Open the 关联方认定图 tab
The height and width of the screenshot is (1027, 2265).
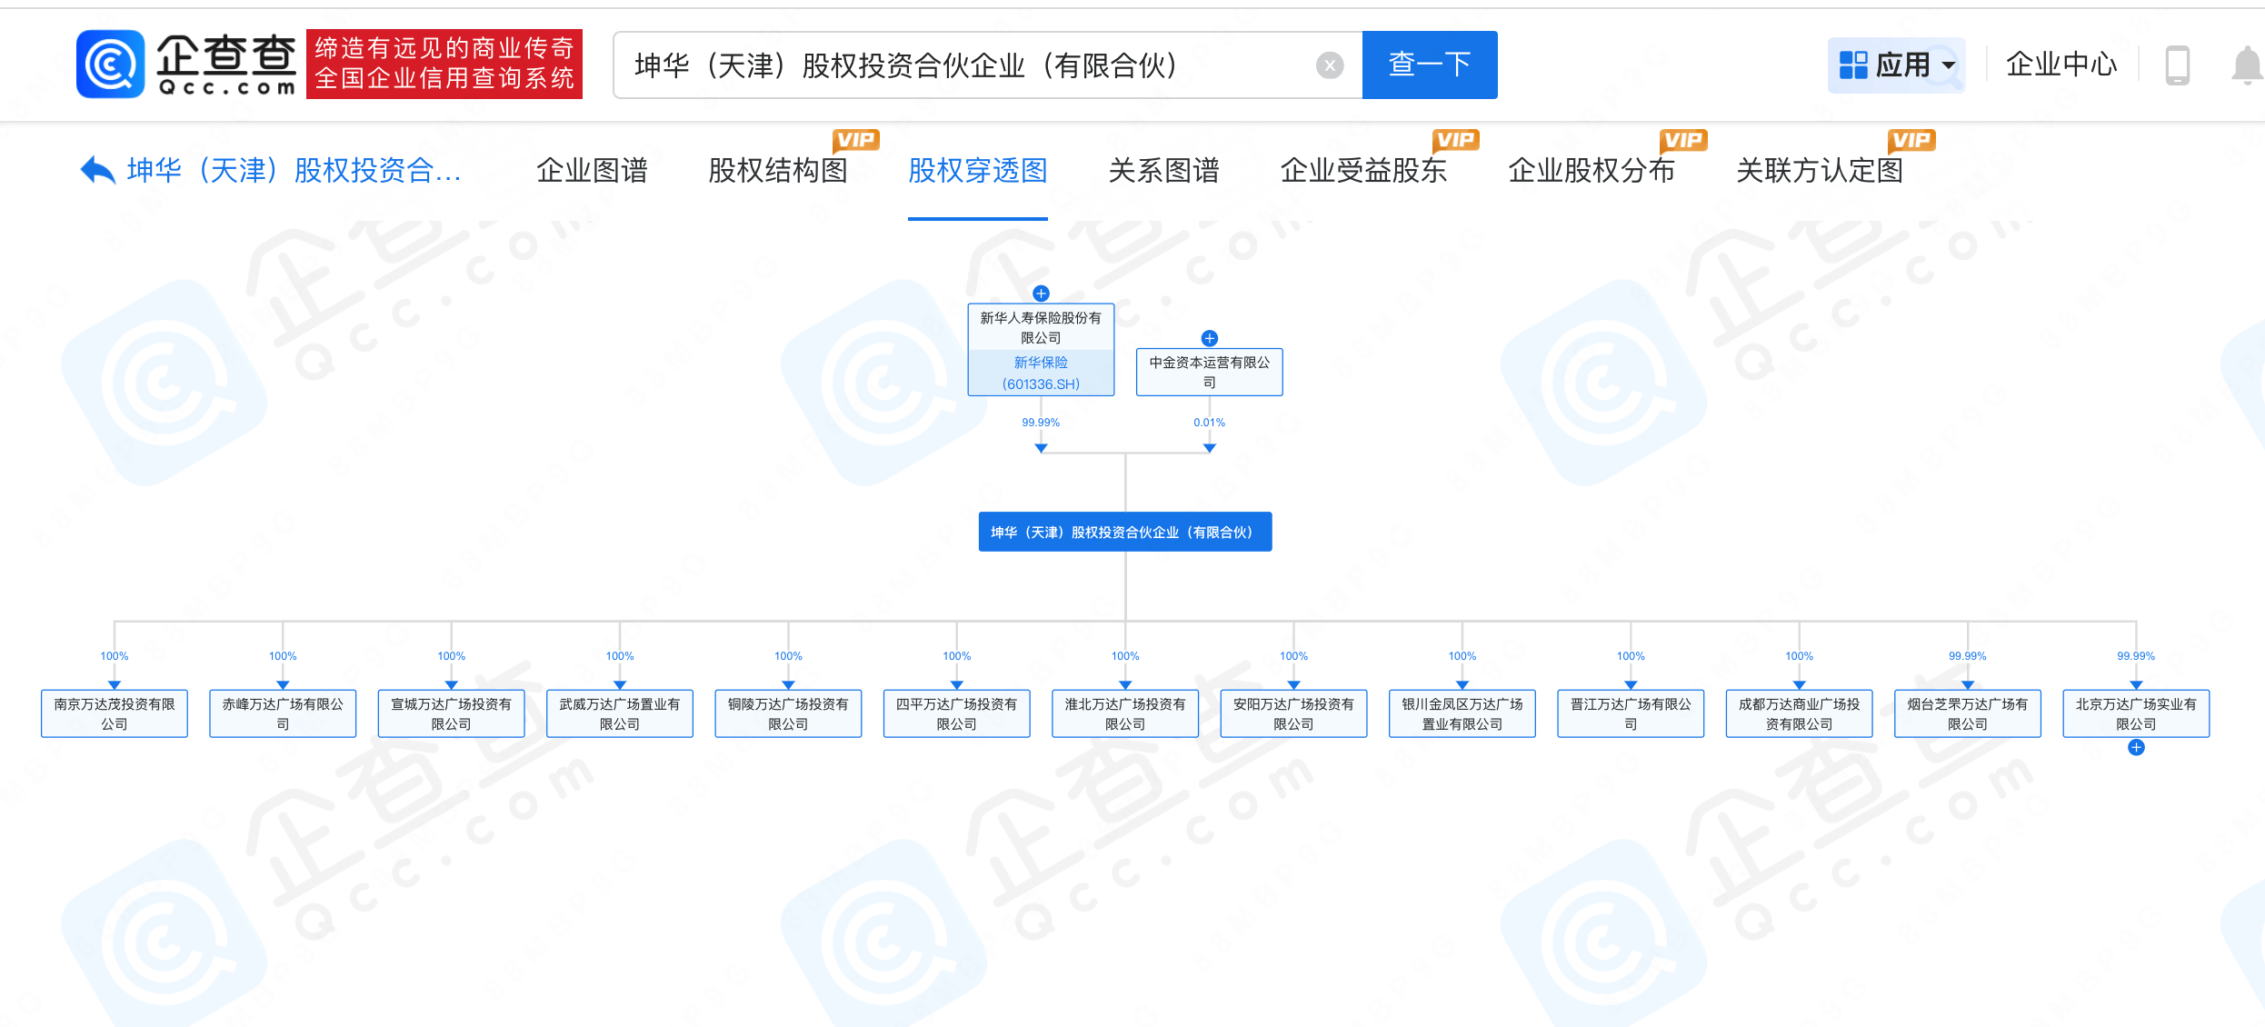coord(1820,170)
